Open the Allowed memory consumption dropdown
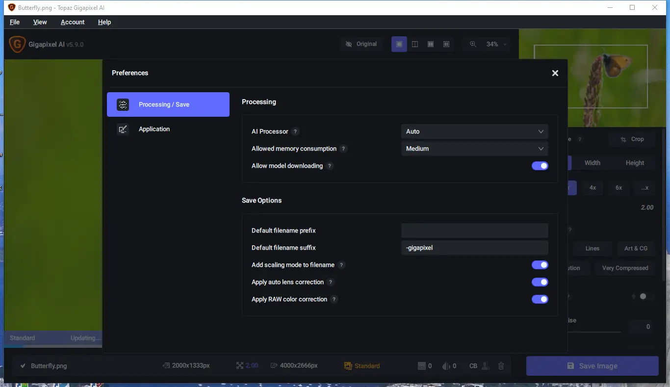The width and height of the screenshot is (670, 387). [475, 149]
